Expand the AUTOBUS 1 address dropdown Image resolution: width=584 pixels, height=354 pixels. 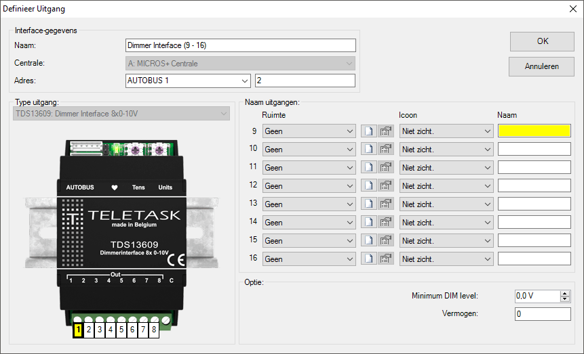click(x=189, y=81)
